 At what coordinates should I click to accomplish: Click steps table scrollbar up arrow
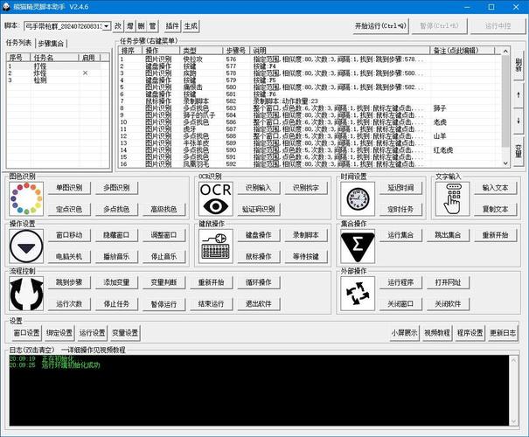click(505, 52)
